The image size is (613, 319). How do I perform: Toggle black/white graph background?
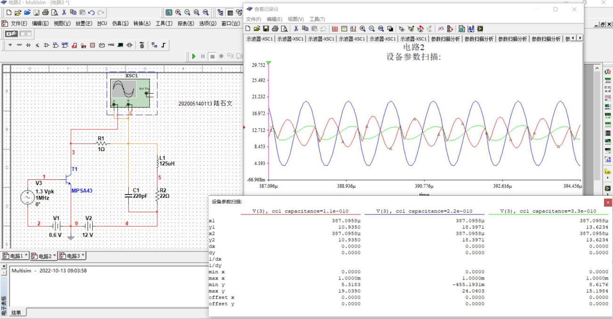pyautogui.click(x=390, y=28)
